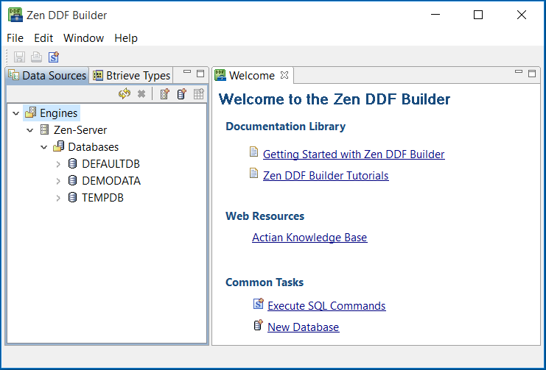The width and height of the screenshot is (546, 370).
Task: Expand the DEFAULTDB database
Action: tap(58, 164)
